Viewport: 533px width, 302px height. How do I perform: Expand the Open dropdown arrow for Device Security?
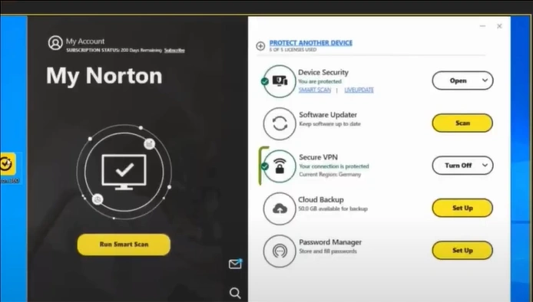(485, 80)
